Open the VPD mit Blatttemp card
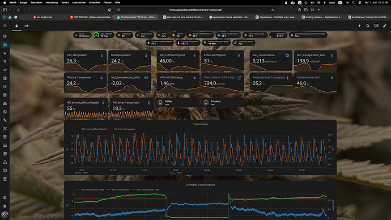 point(178,83)
